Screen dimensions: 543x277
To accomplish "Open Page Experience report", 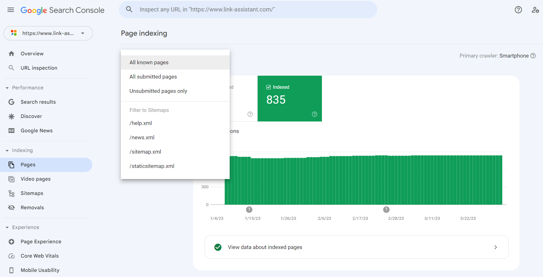I will pos(46,242).
